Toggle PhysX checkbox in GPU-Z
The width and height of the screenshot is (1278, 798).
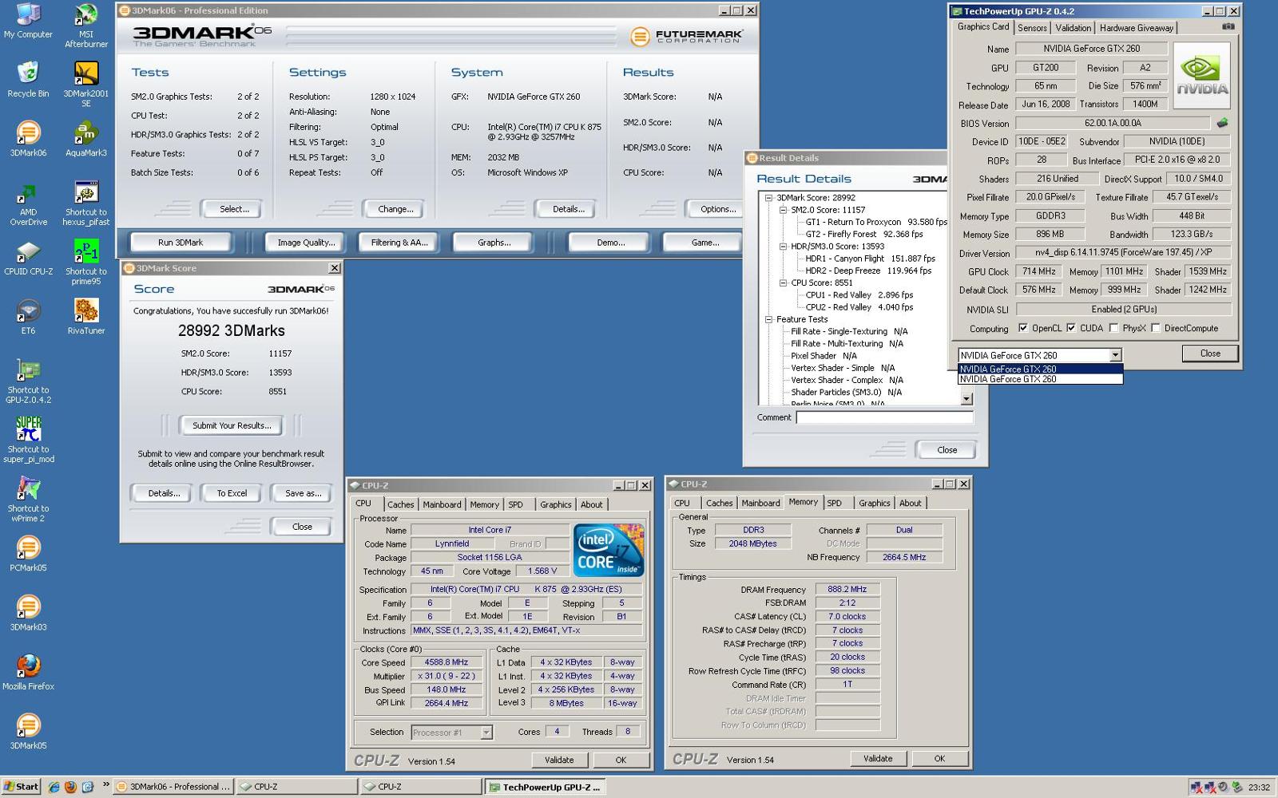1113,328
